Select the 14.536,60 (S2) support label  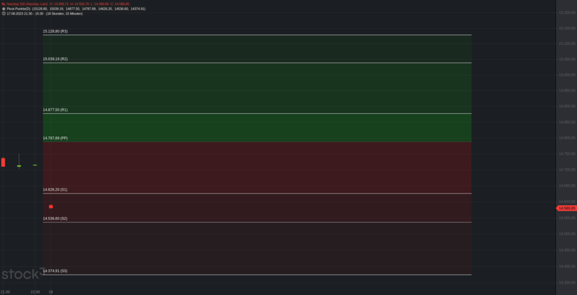55,219
